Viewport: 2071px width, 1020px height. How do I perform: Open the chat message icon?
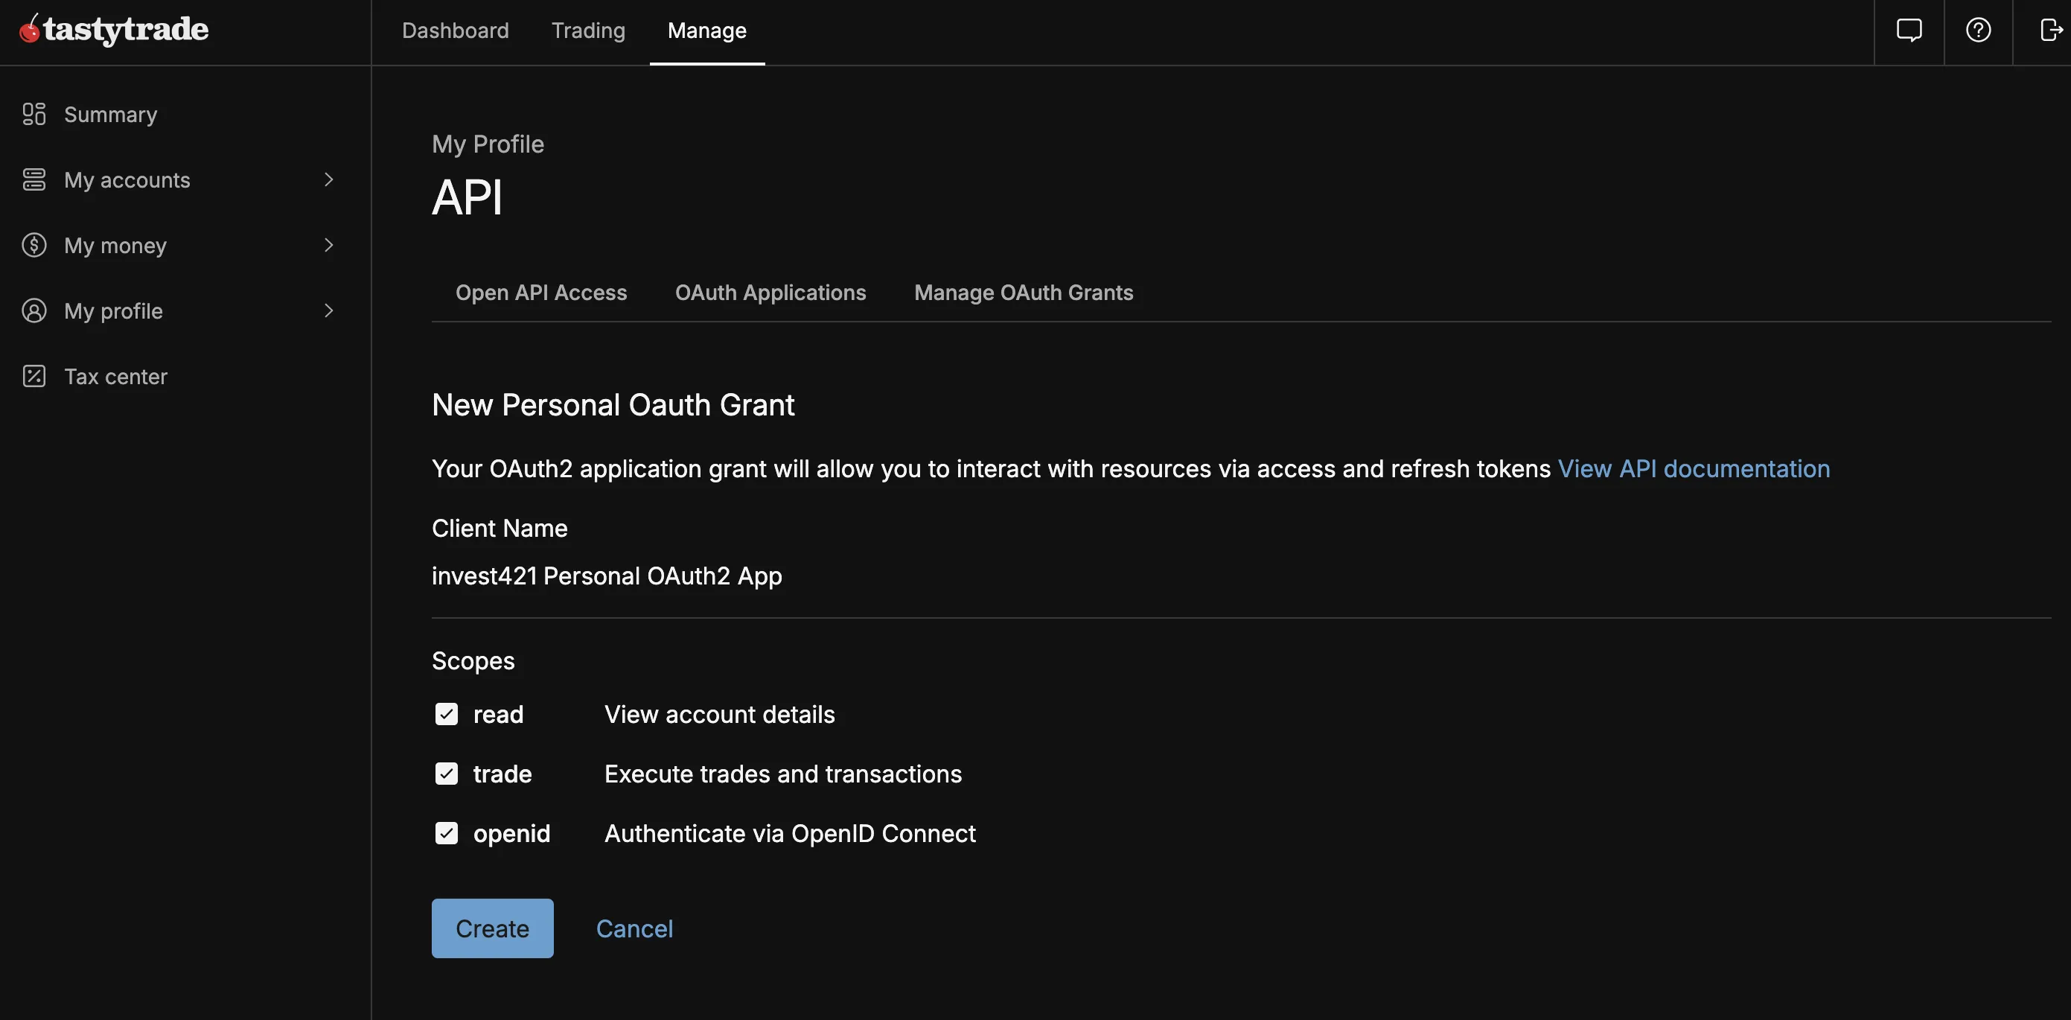(x=1909, y=31)
